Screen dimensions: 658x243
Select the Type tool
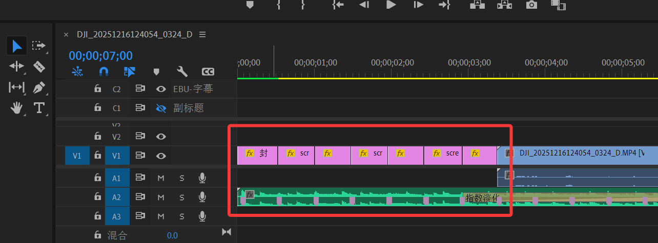[x=39, y=108]
